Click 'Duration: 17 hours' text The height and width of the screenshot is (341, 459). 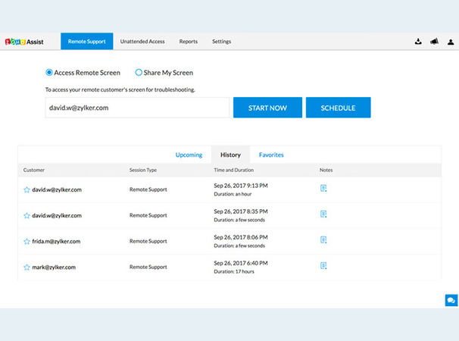234,271
